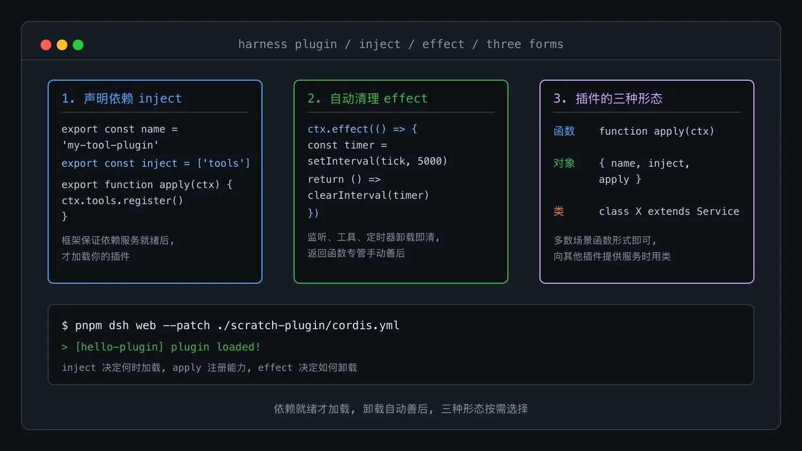Select heading '3. 插件的三种形态'

[608, 98]
